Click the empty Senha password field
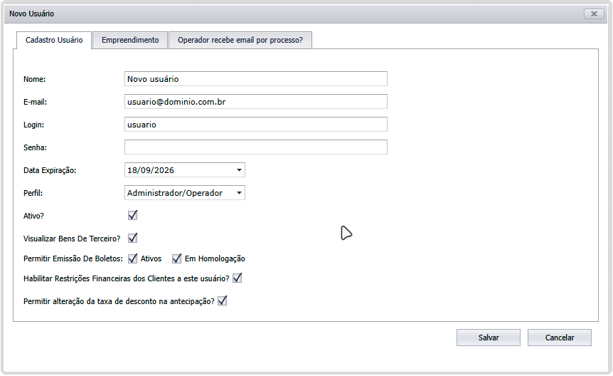The width and height of the screenshot is (613, 376). [x=255, y=147]
